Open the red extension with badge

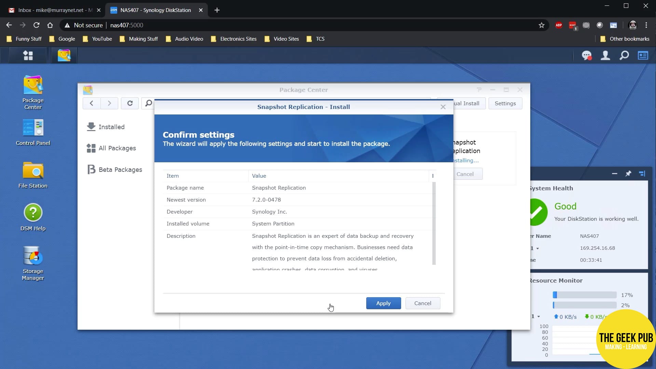(x=573, y=26)
